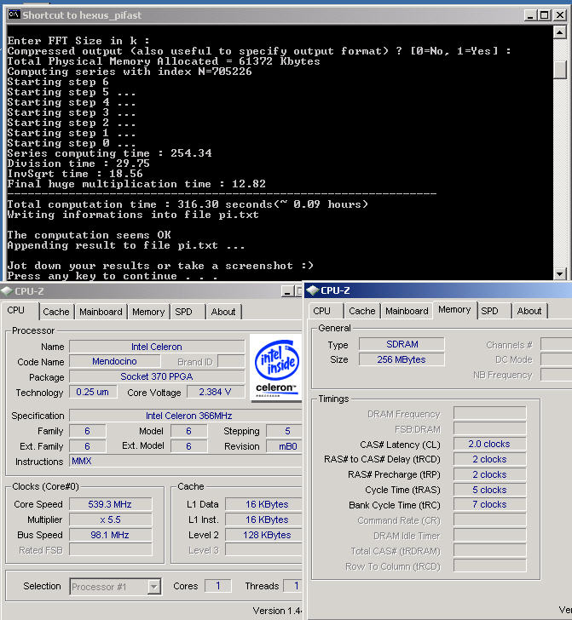Image resolution: width=572 pixels, height=620 pixels.
Task: Open About tab in left CPU-Z window
Action: point(223,312)
